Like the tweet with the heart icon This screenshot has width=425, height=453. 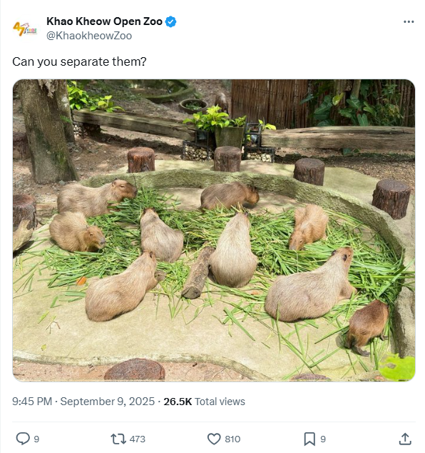pos(214,439)
